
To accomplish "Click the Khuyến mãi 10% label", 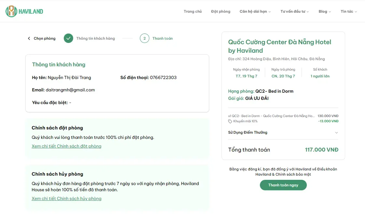I will coord(245,121).
